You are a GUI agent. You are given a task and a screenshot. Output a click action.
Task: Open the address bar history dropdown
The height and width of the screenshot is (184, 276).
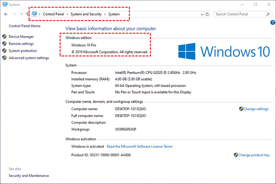click(x=202, y=14)
